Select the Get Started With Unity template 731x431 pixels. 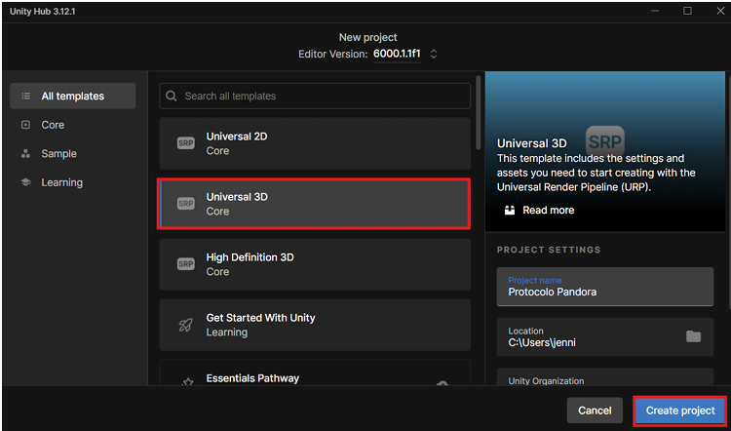click(x=315, y=325)
